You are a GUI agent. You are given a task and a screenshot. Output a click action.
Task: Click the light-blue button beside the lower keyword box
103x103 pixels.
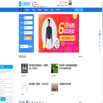pos(30,46)
